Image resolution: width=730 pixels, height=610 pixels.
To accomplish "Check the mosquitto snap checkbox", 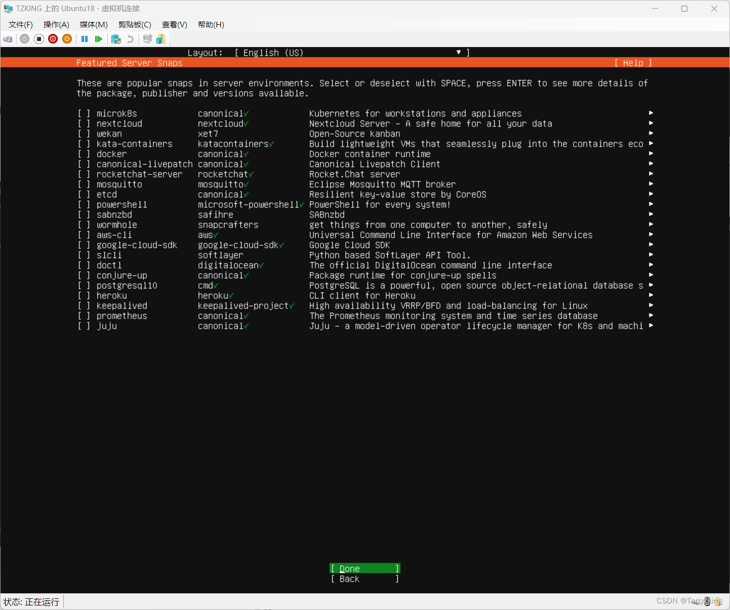I will click(84, 185).
